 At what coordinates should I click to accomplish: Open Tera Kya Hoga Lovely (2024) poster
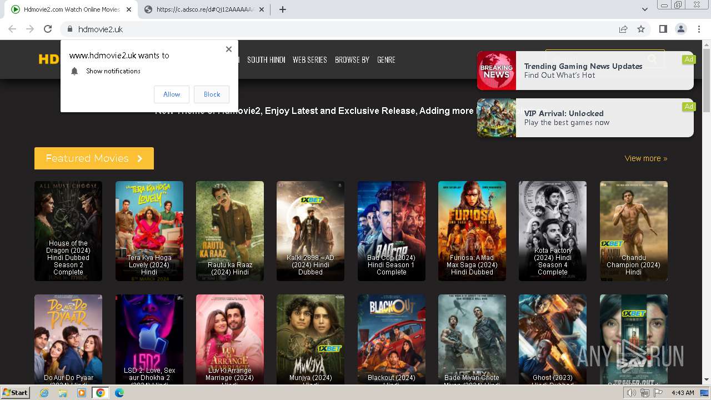(149, 231)
